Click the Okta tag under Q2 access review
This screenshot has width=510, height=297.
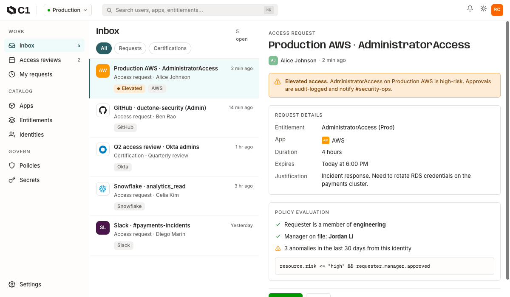tap(123, 167)
